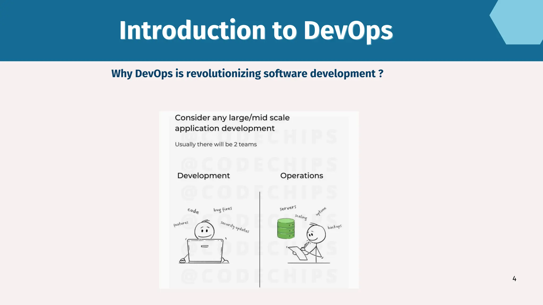The width and height of the screenshot is (543, 305).
Task: Click the handwritten 'features' label
Action: tap(181, 224)
